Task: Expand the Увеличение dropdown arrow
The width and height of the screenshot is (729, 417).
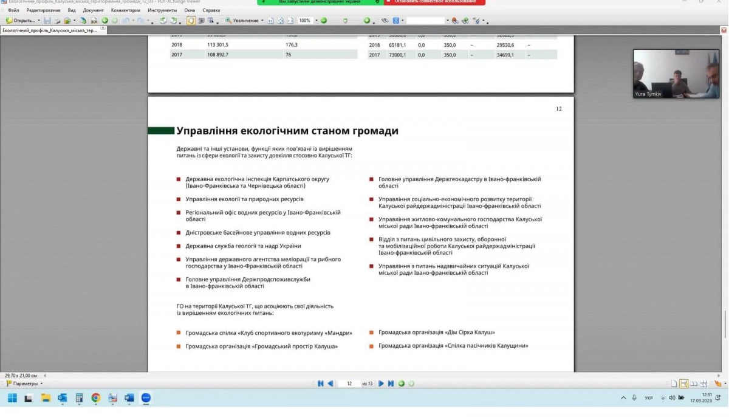Action: pyautogui.click(x=262, y=21)
